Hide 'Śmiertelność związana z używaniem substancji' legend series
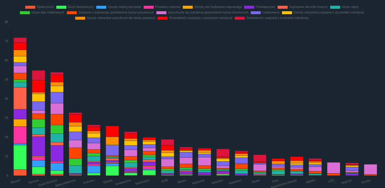Viewport: 385px width, 188px height. (x=195, y=18)
